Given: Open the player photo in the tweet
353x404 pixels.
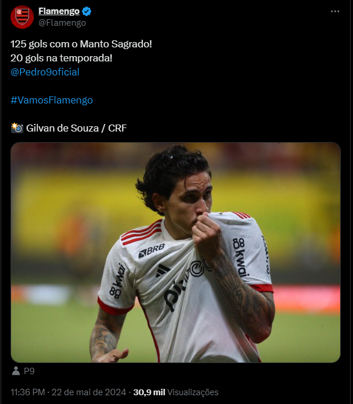Looking at the screenshot, I should click(x=176, y=253).
